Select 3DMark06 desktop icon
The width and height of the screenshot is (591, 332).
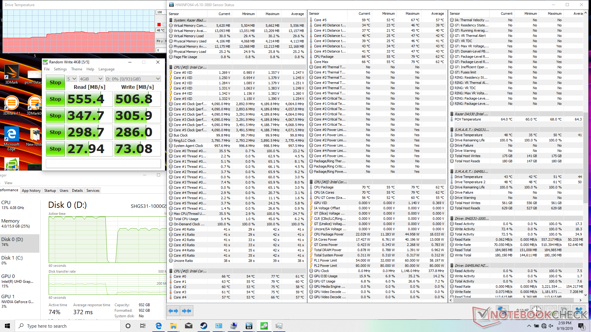pyautogui.click(x=34, y=105)
